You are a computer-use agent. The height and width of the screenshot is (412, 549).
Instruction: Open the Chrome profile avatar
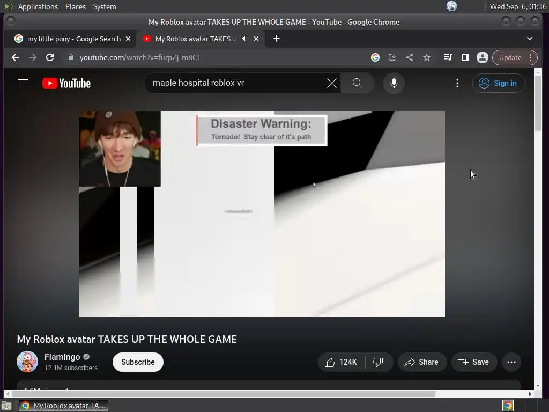coord(482,57)
